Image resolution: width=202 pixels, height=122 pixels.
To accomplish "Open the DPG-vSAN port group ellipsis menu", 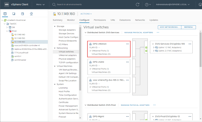I will pyautogui.click(x=127, y=61).
